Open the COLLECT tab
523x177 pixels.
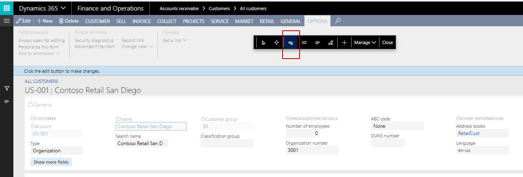tap(167, 21)
